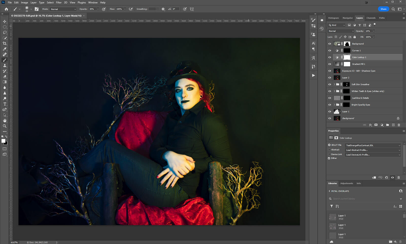Select the Zoom tool in toolbar
406x244 pixels.
coord(5,126)
